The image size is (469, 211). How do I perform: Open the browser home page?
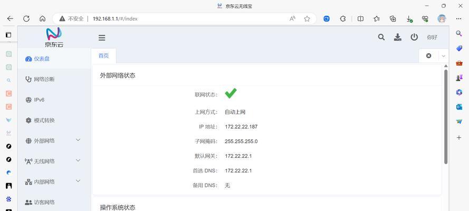tap(43, 18)
